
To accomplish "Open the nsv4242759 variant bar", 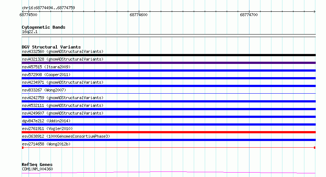I will click(x=168, y=101).
